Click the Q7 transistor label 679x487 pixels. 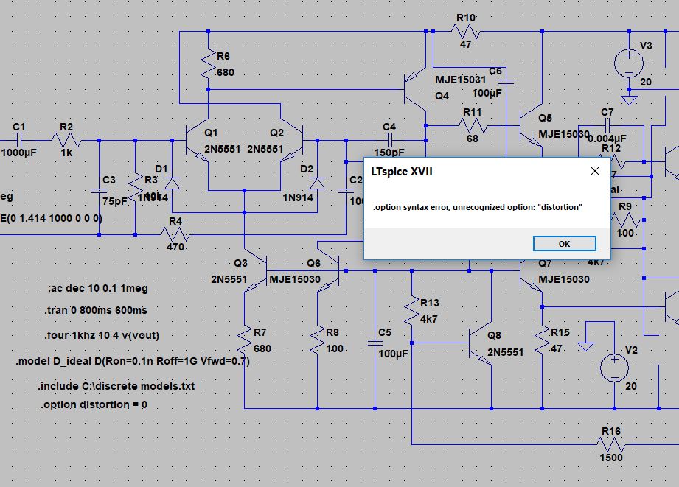pyautogui.click(x=546, y=263)
